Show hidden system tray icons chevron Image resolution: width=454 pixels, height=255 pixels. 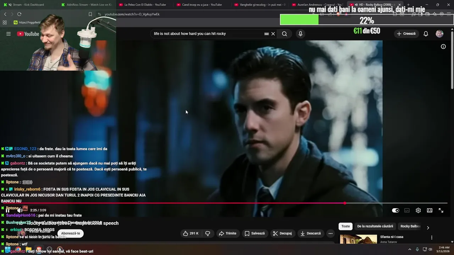tap(410, 249)
